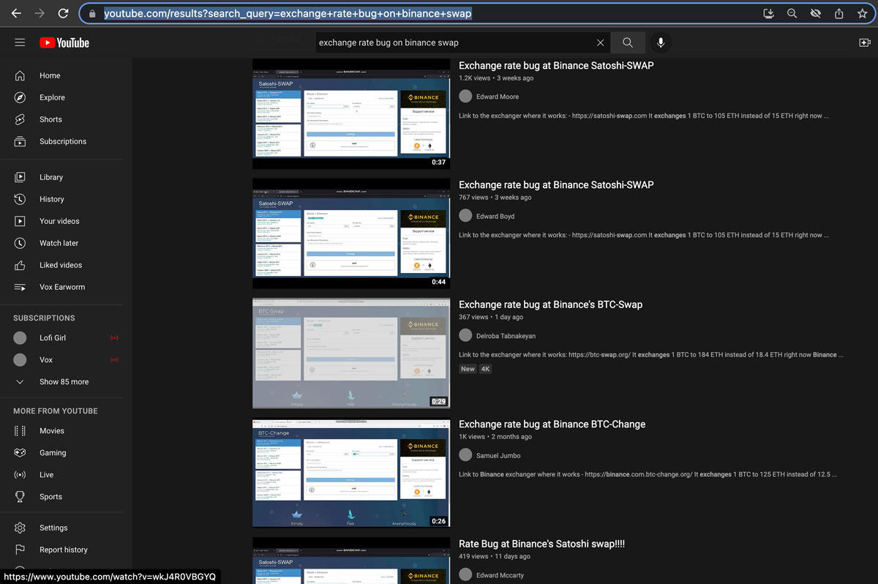
Task: Click the '419 views • 11 days ago' text
Action: coord(494,556)
